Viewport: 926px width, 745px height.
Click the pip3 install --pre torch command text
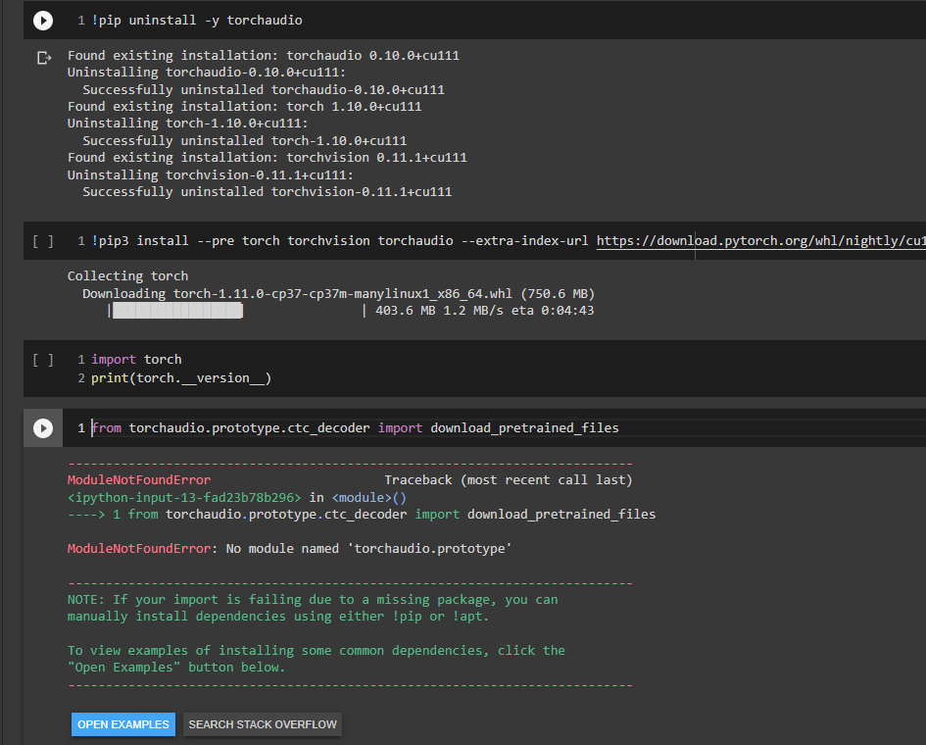tap(340, 241)
